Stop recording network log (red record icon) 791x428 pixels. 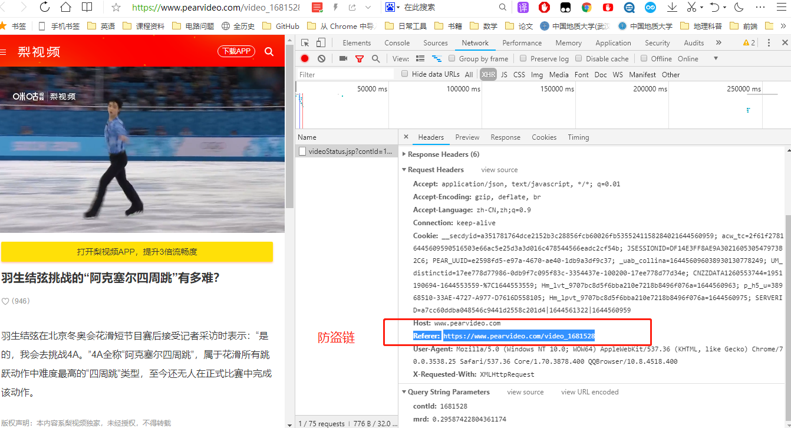[x=304, y=58]
